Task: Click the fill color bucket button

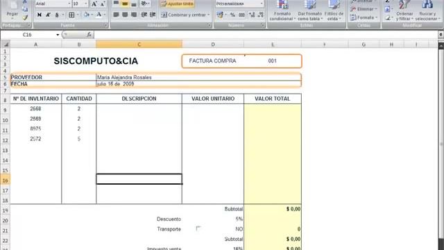Action: click(x=86, y=15)
